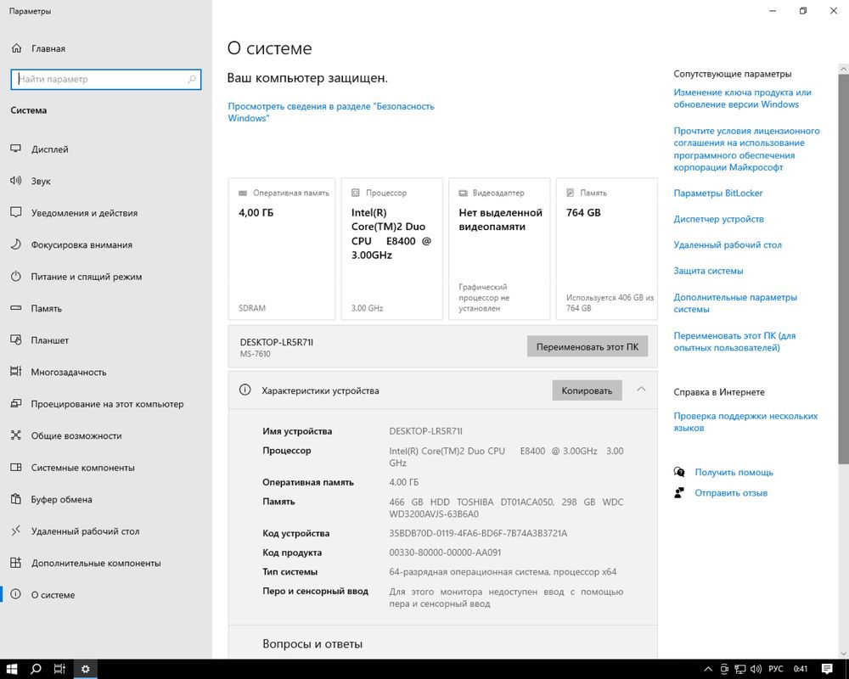Click the Питание и спящий режим power icon

click(15, 276)
